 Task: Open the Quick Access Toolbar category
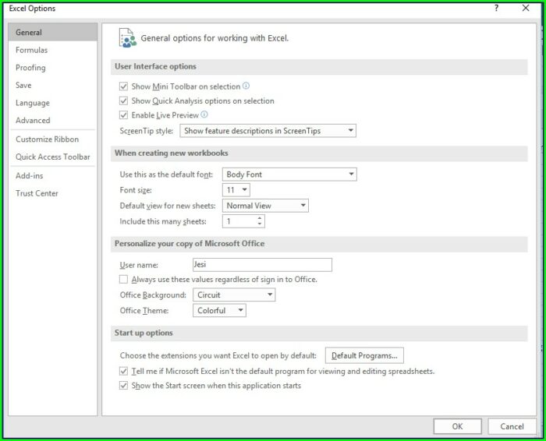point(52,157)
